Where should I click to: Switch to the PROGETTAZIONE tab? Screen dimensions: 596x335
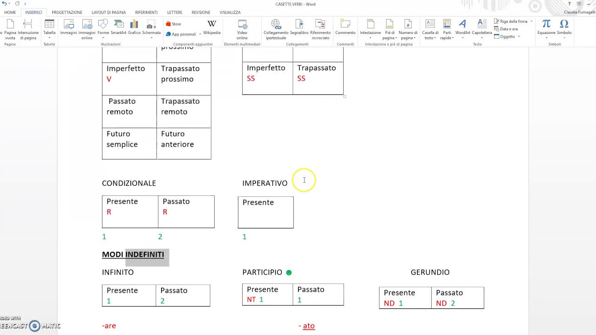pos(67,13)
